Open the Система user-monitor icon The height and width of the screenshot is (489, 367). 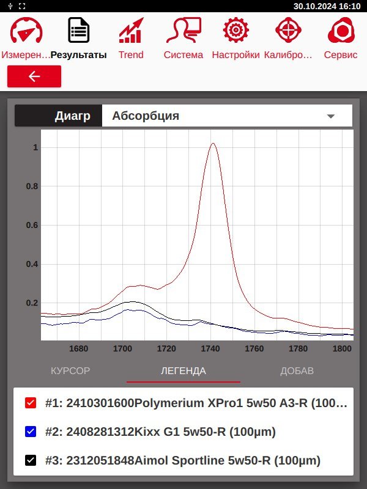(183, 30)
